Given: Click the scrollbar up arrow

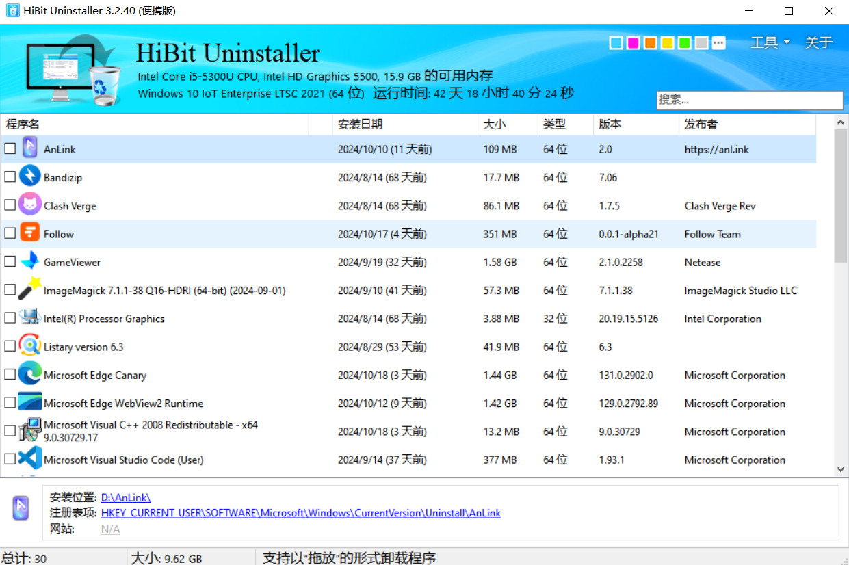Looking at the screenshot, I should coord(841,122).
